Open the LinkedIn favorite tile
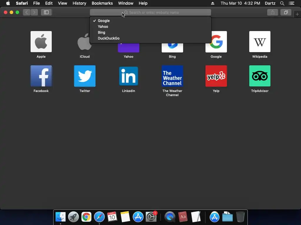Viewport: 301px width, 225px height. tap(128, 76)
